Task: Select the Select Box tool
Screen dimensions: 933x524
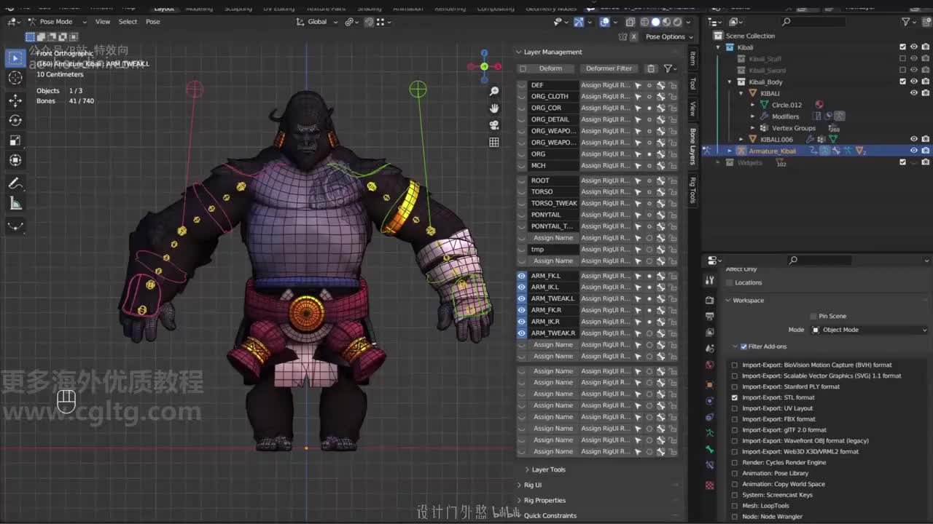Action: pyautogui.click(x=15, y=58)
